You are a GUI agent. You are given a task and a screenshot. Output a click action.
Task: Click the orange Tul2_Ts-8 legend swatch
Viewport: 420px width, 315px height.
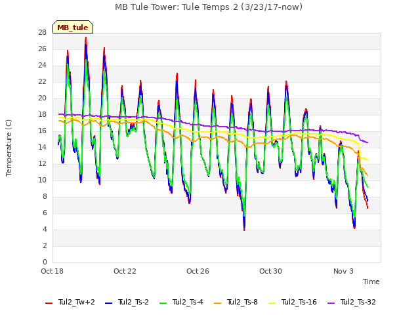[217, 303]
